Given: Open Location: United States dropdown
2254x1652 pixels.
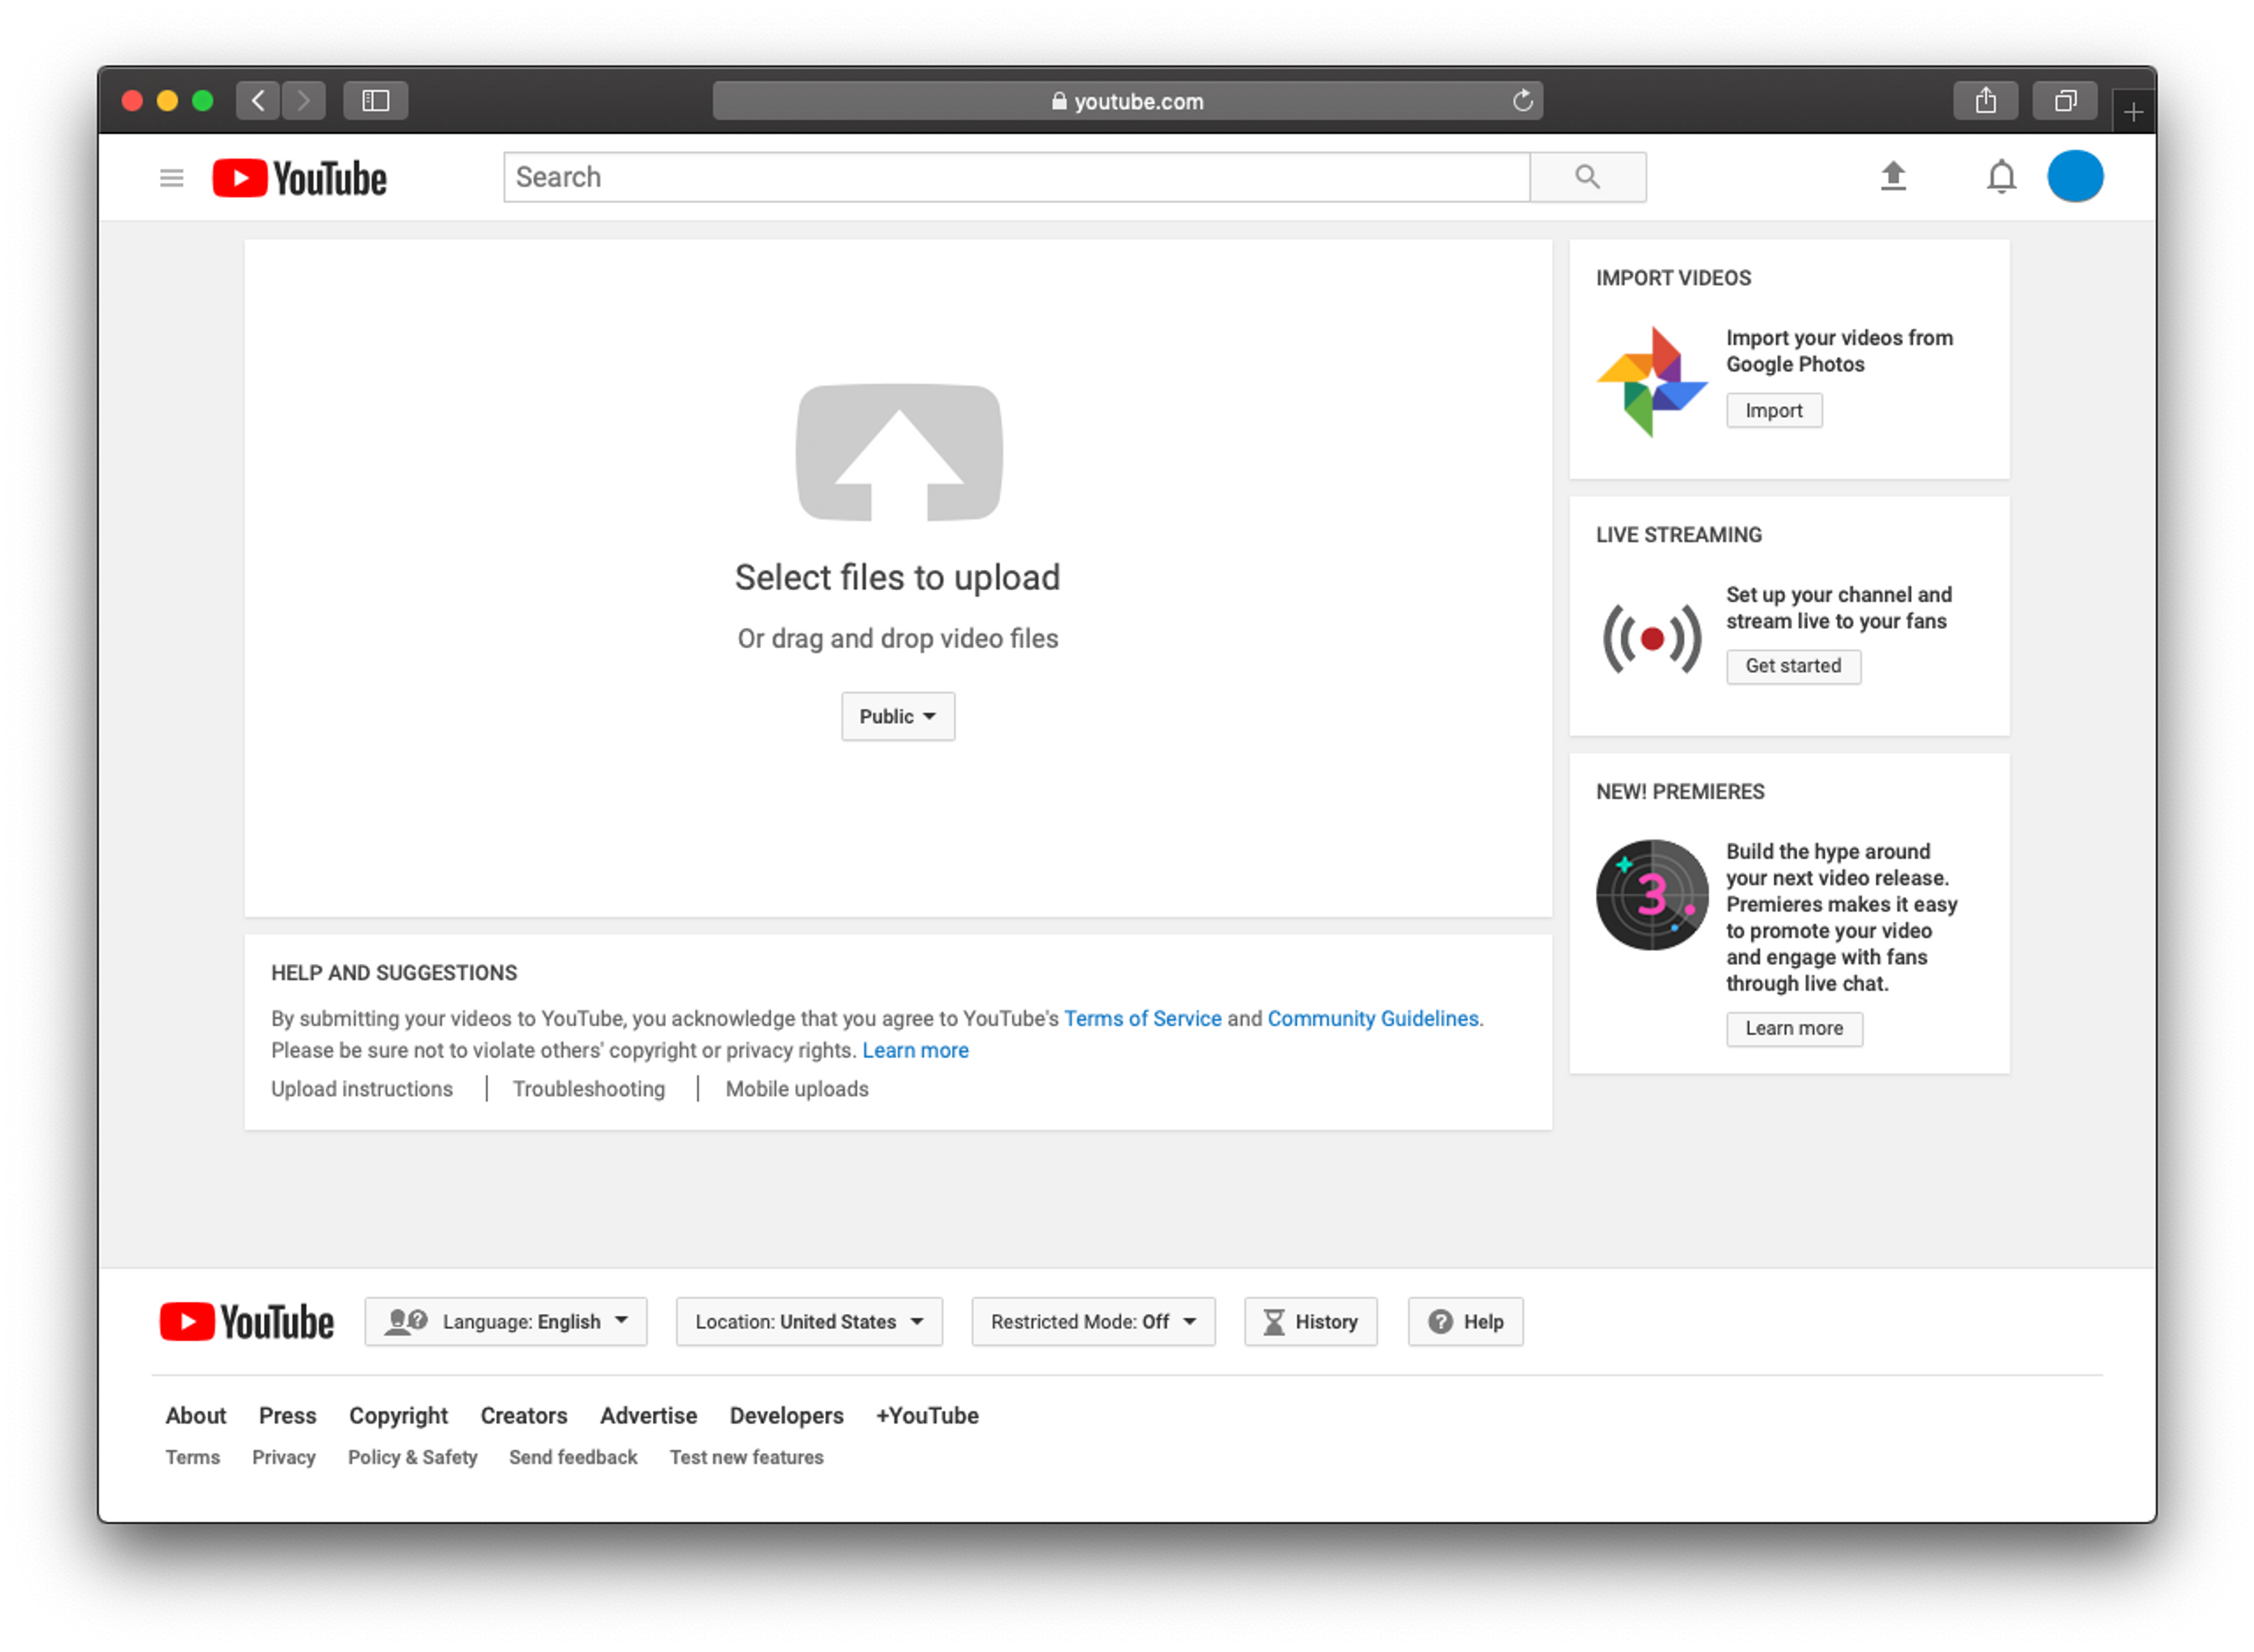Looking at the screenshot, I should point(808,1322).
